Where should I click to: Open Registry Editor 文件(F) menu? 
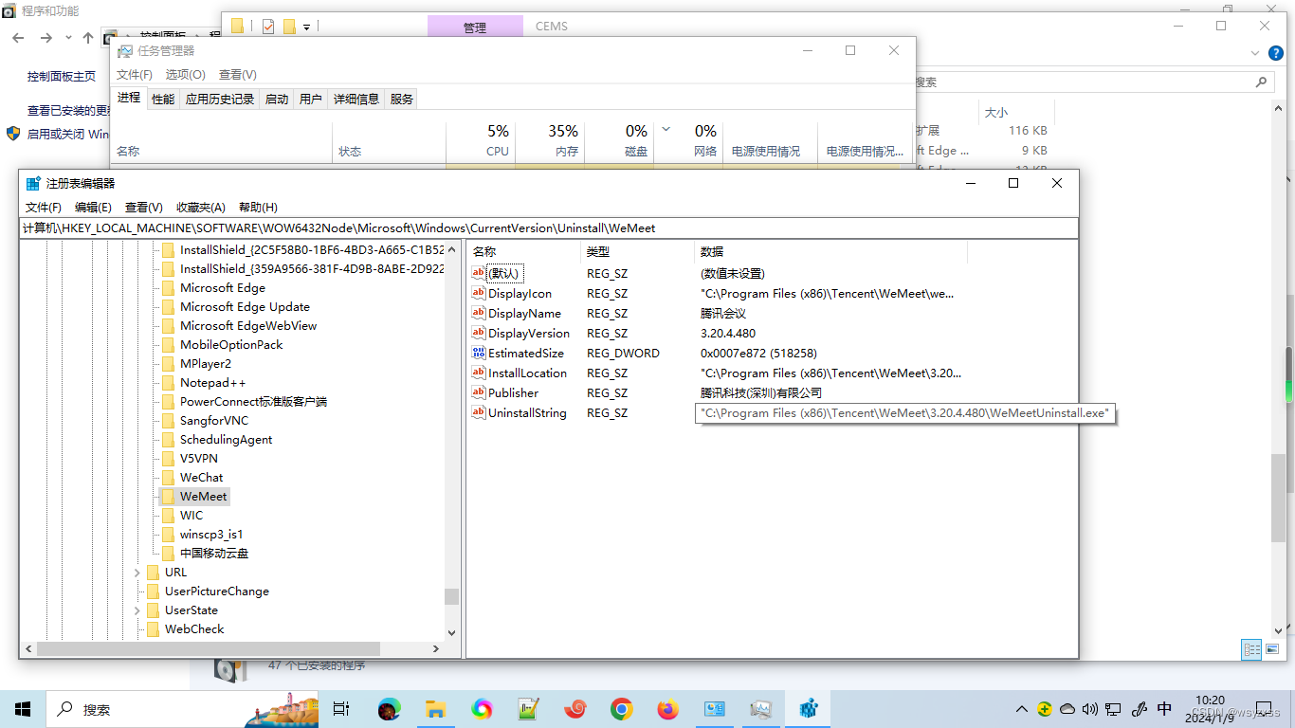(x=44, y=207)
